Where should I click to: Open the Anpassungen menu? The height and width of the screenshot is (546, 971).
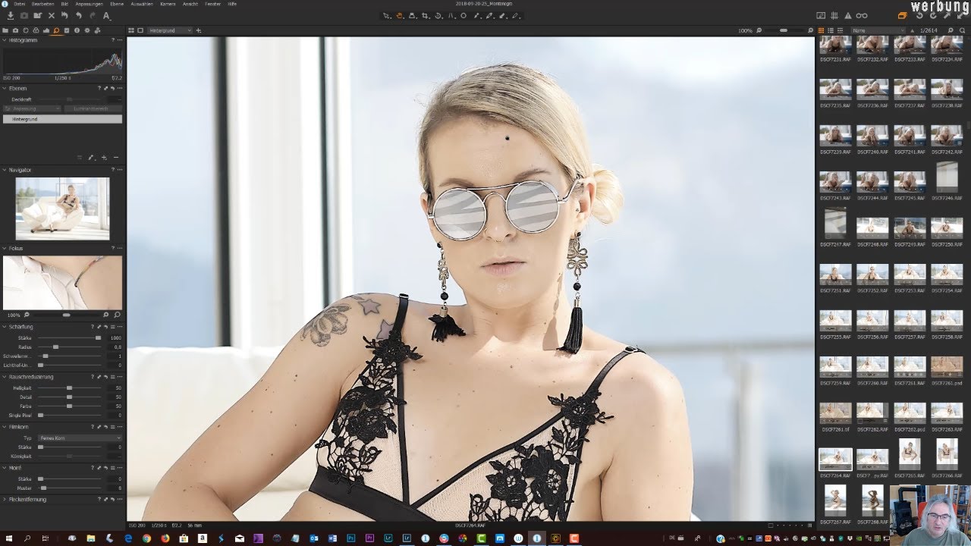point(89,4)
